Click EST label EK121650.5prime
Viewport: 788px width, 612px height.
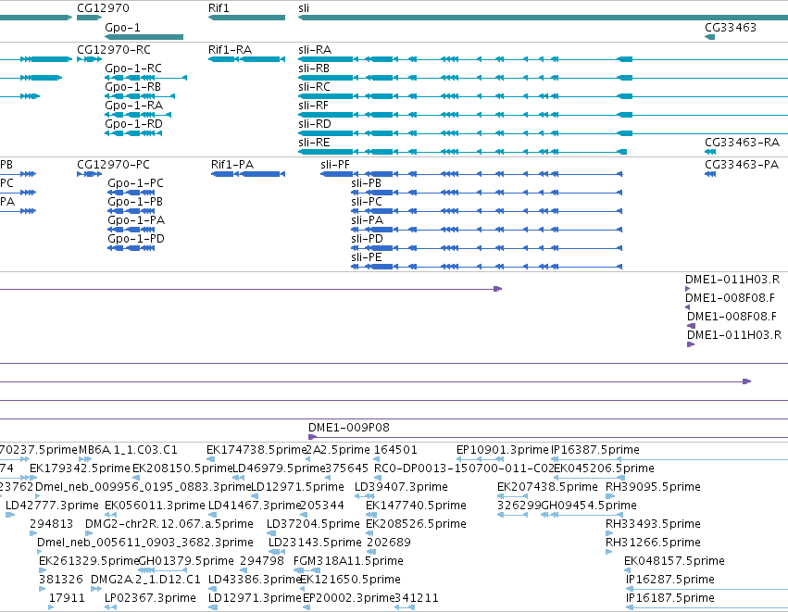(x=350, y=580)
